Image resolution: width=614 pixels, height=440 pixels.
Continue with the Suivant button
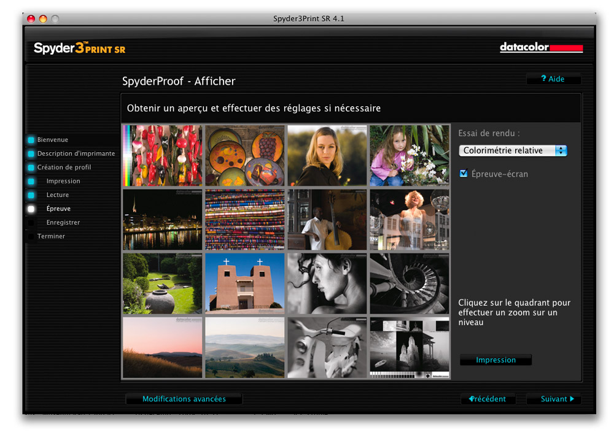[x=554, y=399]
